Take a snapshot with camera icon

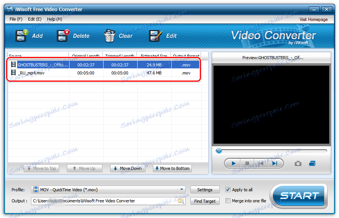tap(298, 163)
